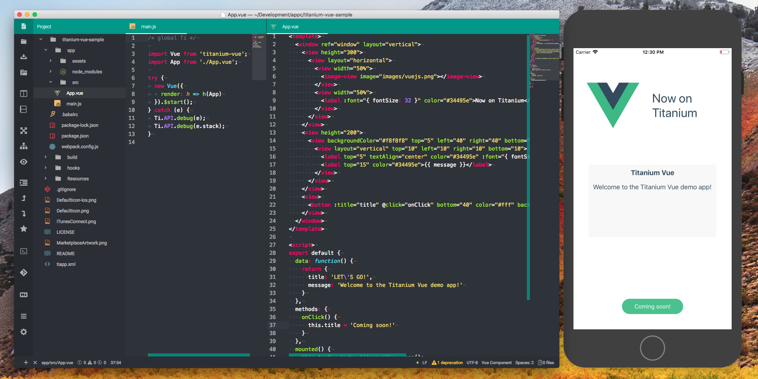The width and height of the screenshot is (758, 379).
Task: Split pane vertically using the columns icon
Action: pos(24,94)
